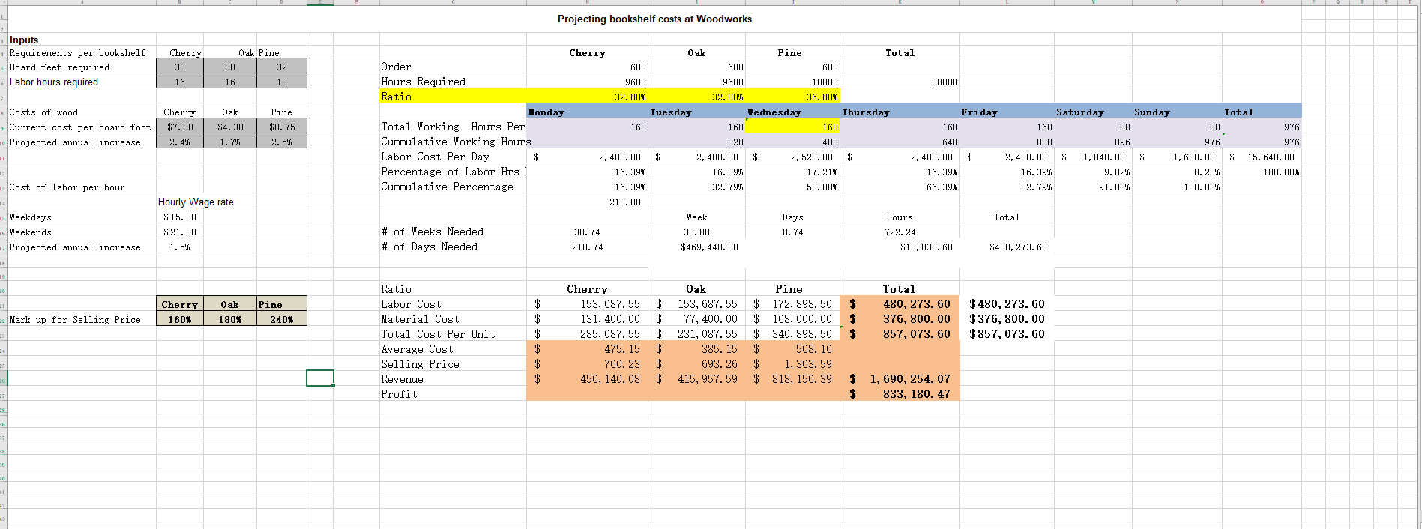Select Cherry cost per board-foot $7.30
The image size is (1422, 529).
180,127
